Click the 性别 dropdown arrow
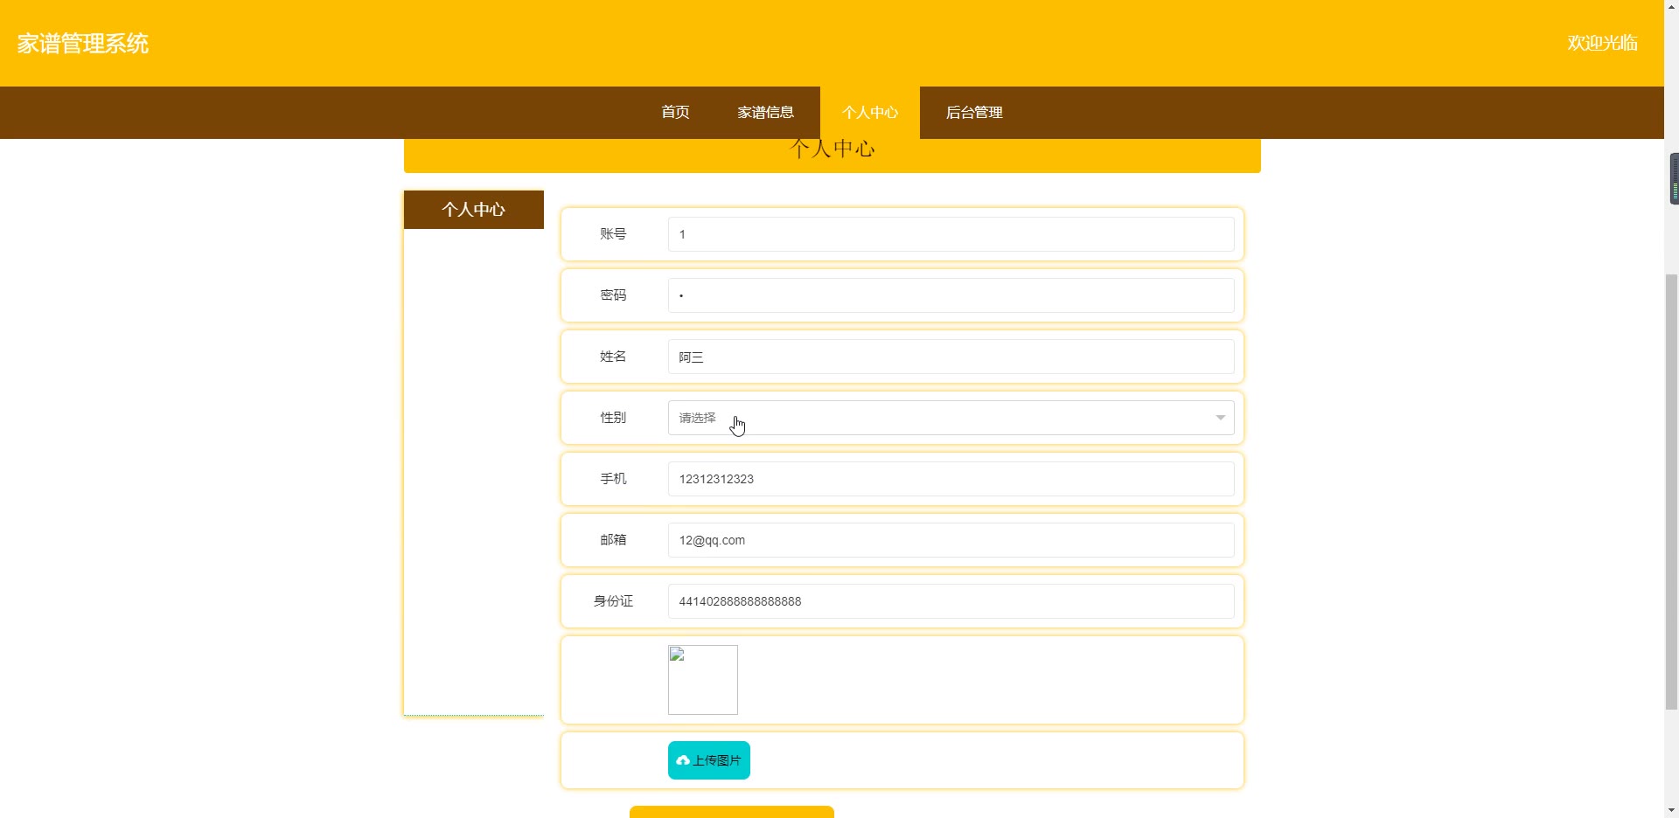Screen dimensions: 1679x818 coord(1220,418)
